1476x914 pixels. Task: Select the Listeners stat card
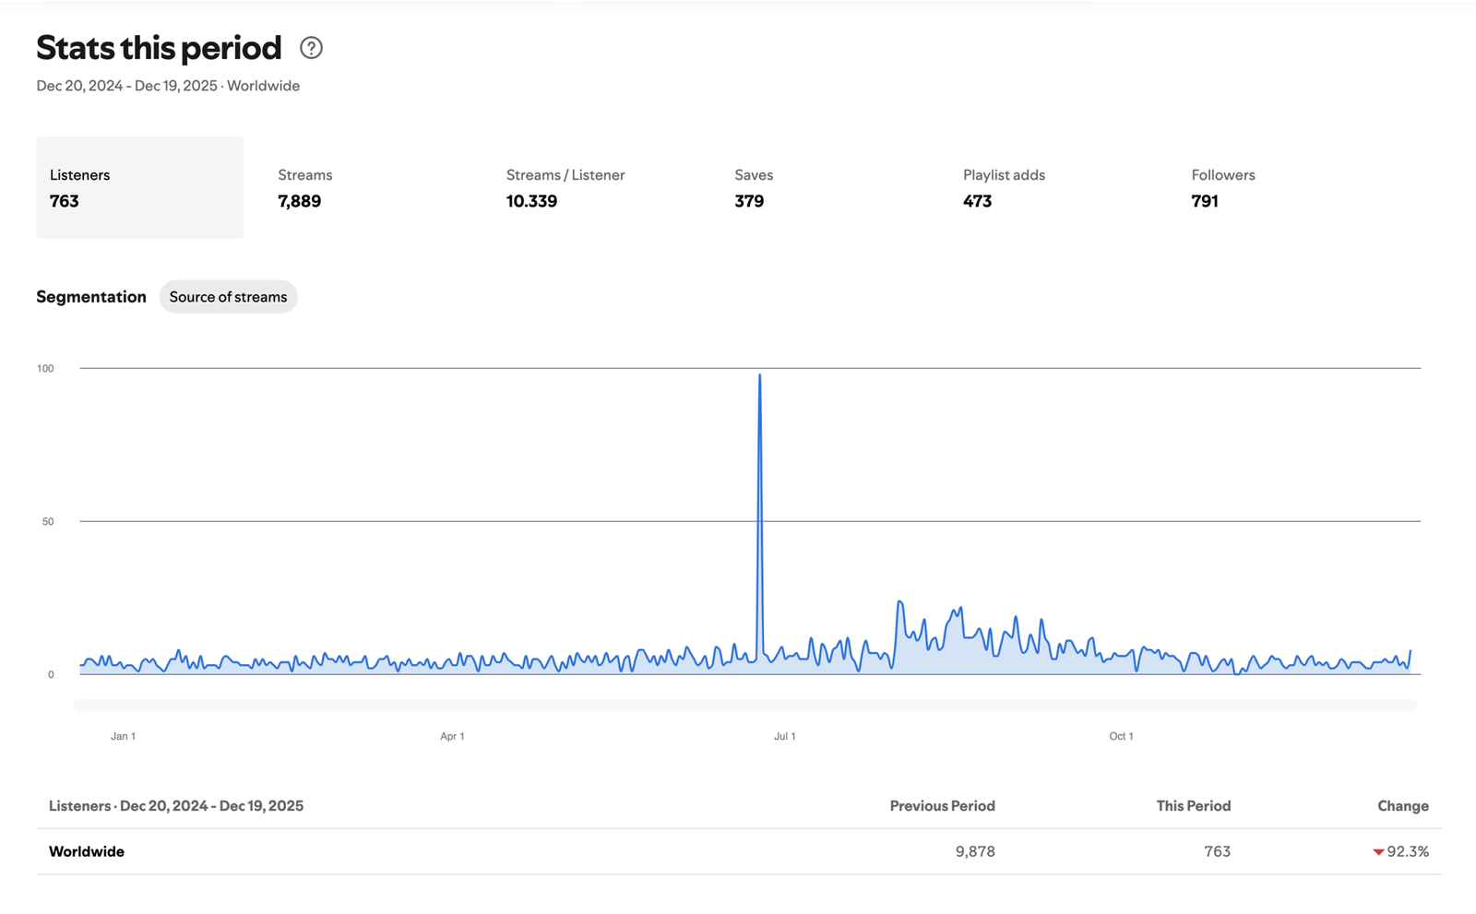139,188
